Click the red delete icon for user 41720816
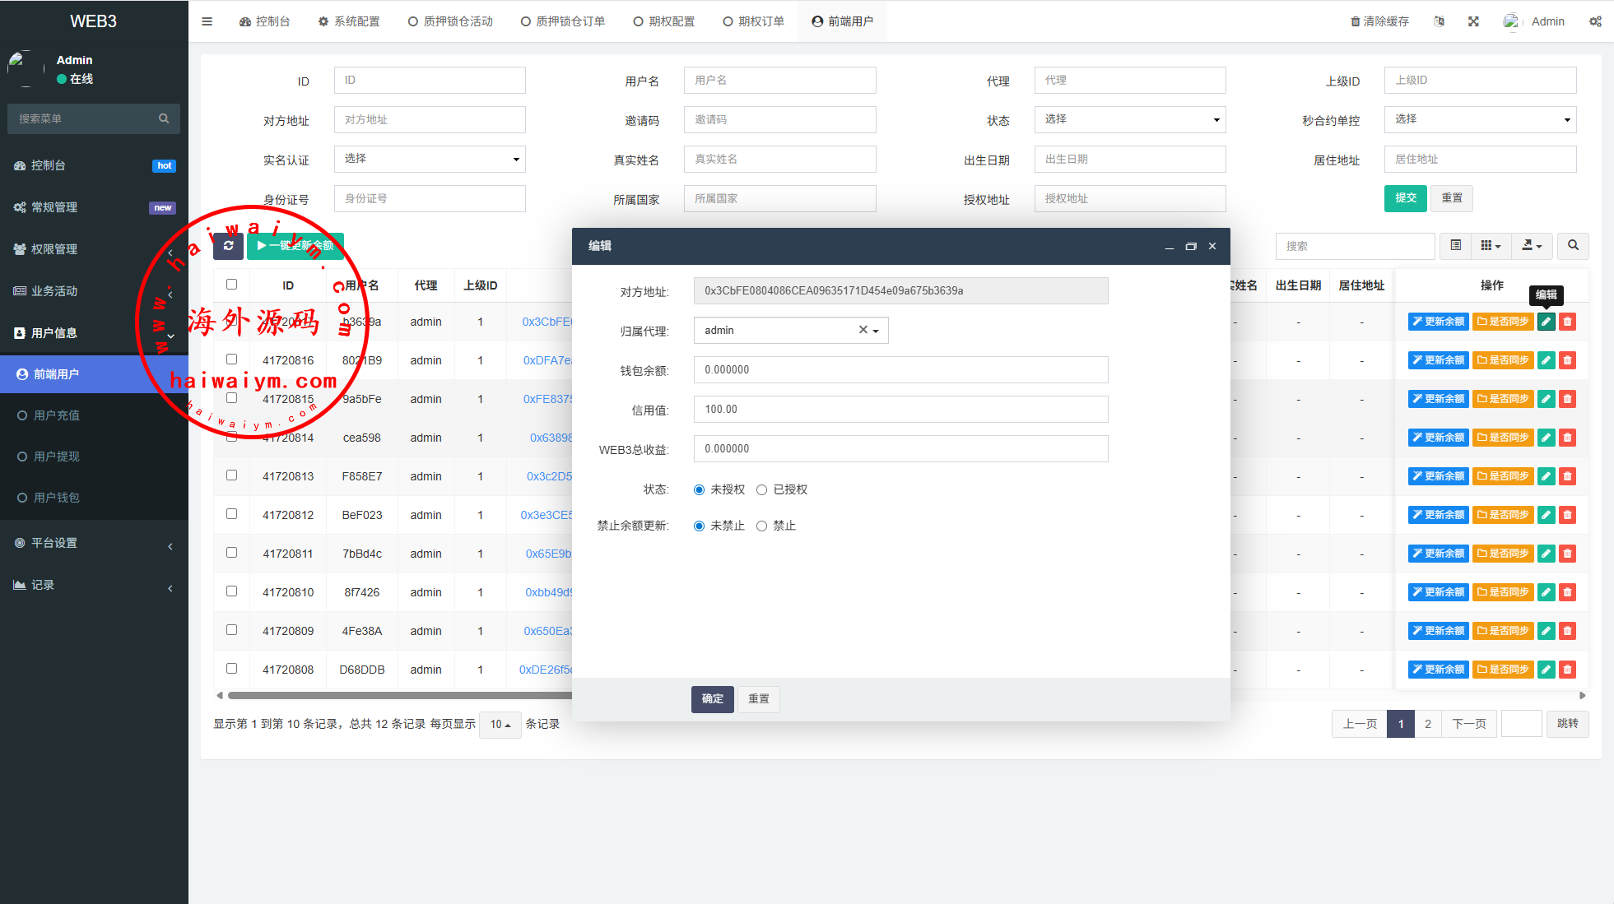The image size is (1614, 904). coord(1567,360)
